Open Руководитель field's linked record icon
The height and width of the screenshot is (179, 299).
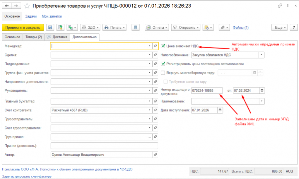coord(155,90)
